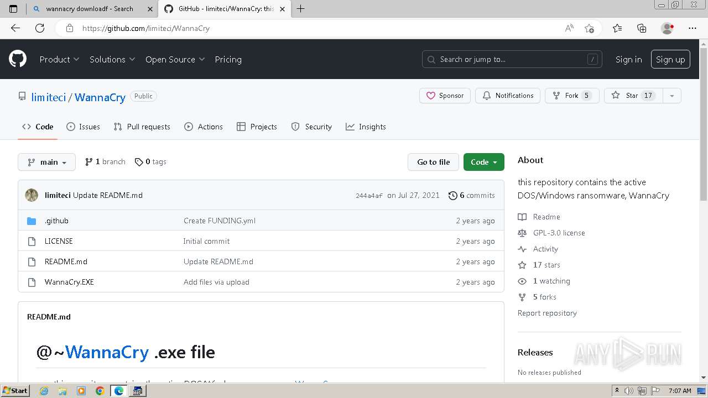Open the Insights tab
This screenshot has height=398, width=708.
coord(366,127)
